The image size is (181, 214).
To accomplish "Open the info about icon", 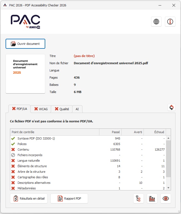I will pos(170,22).
